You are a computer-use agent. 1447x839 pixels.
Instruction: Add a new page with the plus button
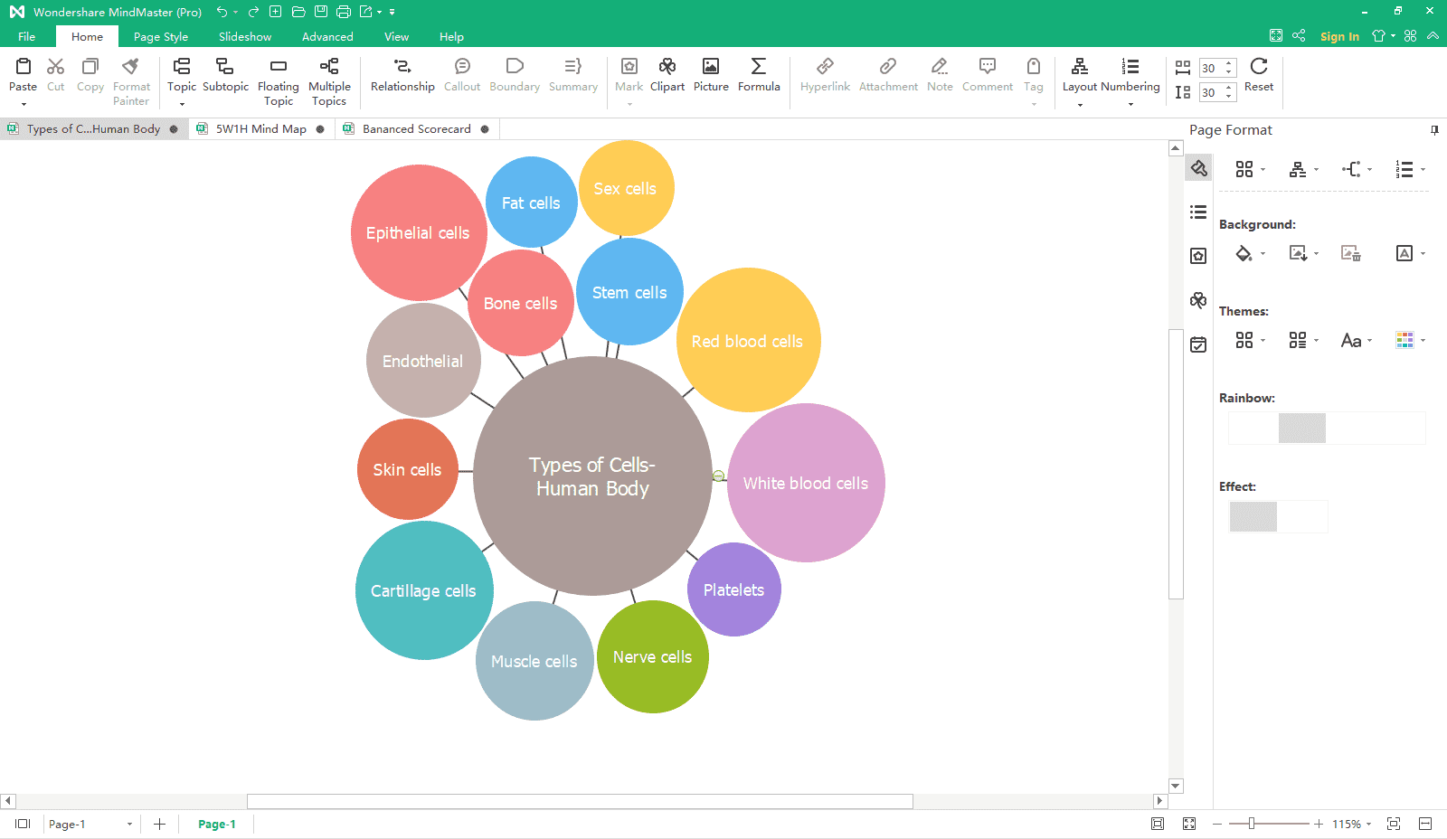159,824
